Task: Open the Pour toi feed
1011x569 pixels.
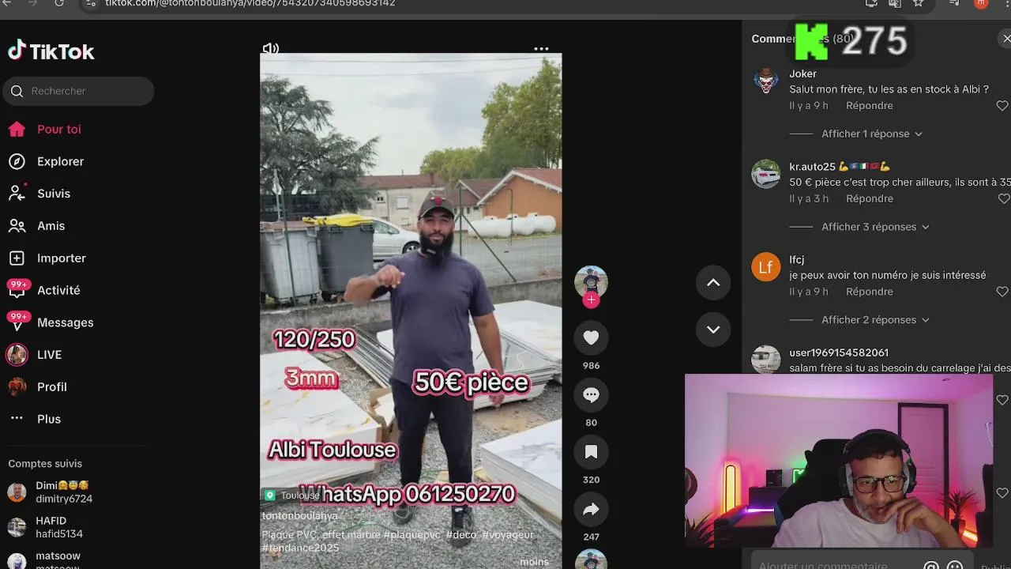Action: [x=58, y=129]
